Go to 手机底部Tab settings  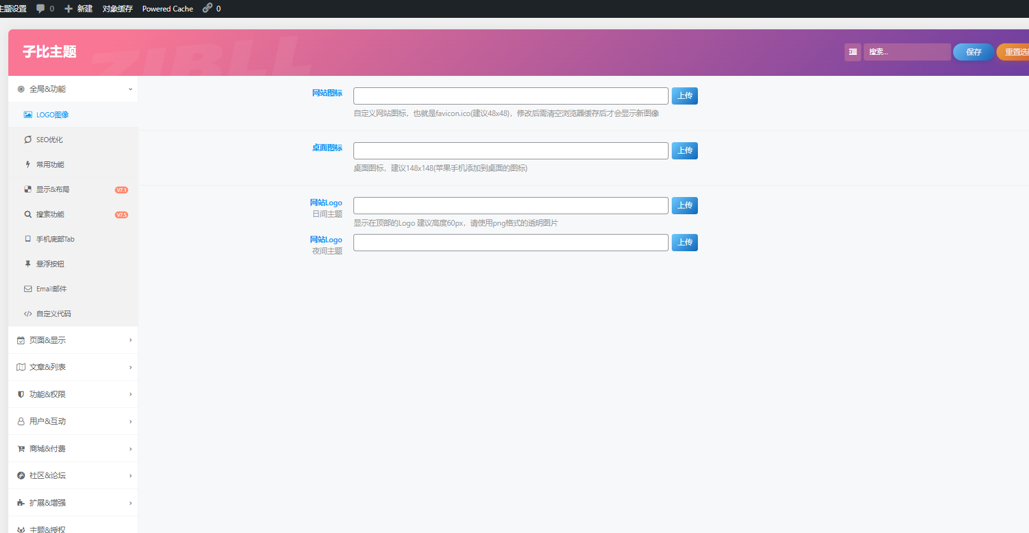[x=73, y=239]
